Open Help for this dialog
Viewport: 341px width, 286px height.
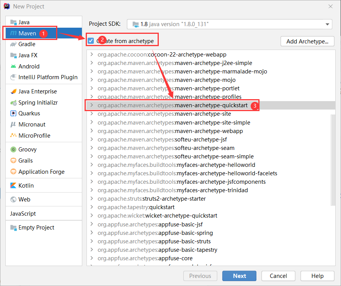tap(318, 276)
